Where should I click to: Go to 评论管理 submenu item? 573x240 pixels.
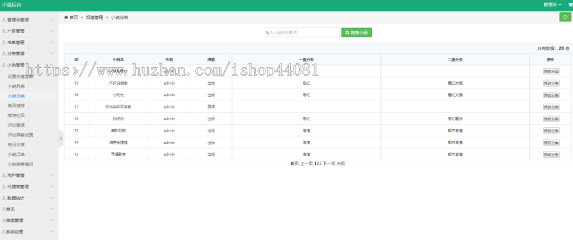click(16, 125)
